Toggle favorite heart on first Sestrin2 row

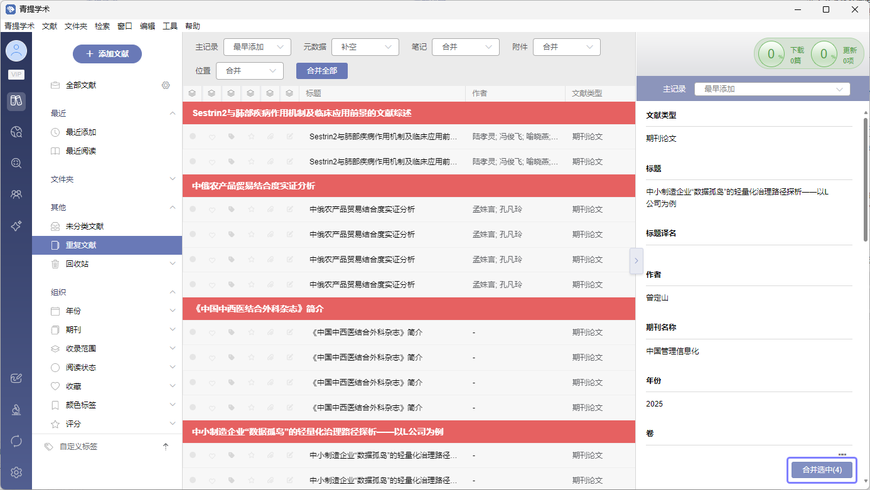tap(212, 137)
